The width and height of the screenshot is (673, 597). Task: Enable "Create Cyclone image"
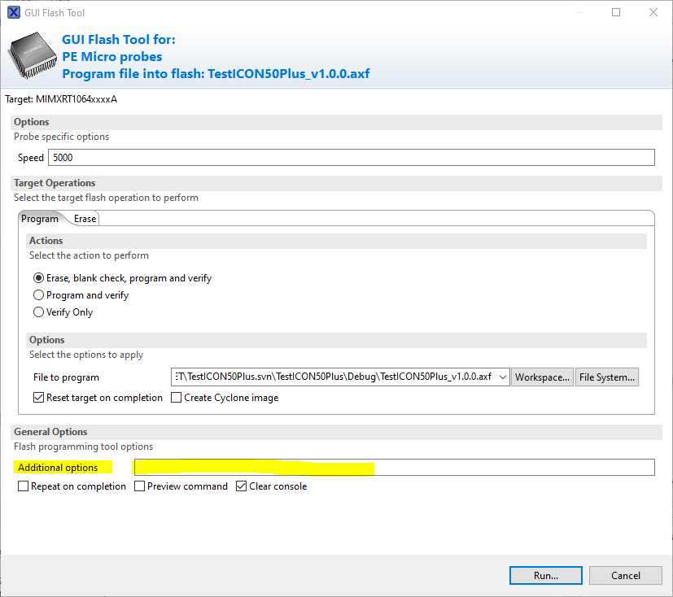click(175, 398)
